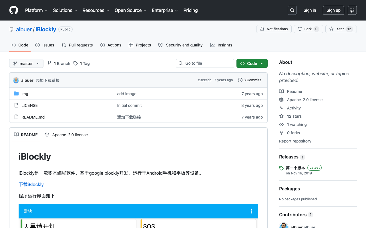Switch to the Issues tab
The image size is (366, 228).
[45, 45]
